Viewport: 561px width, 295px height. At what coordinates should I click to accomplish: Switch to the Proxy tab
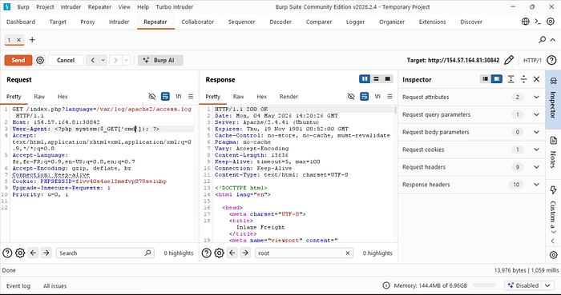[x=87, y=22]
